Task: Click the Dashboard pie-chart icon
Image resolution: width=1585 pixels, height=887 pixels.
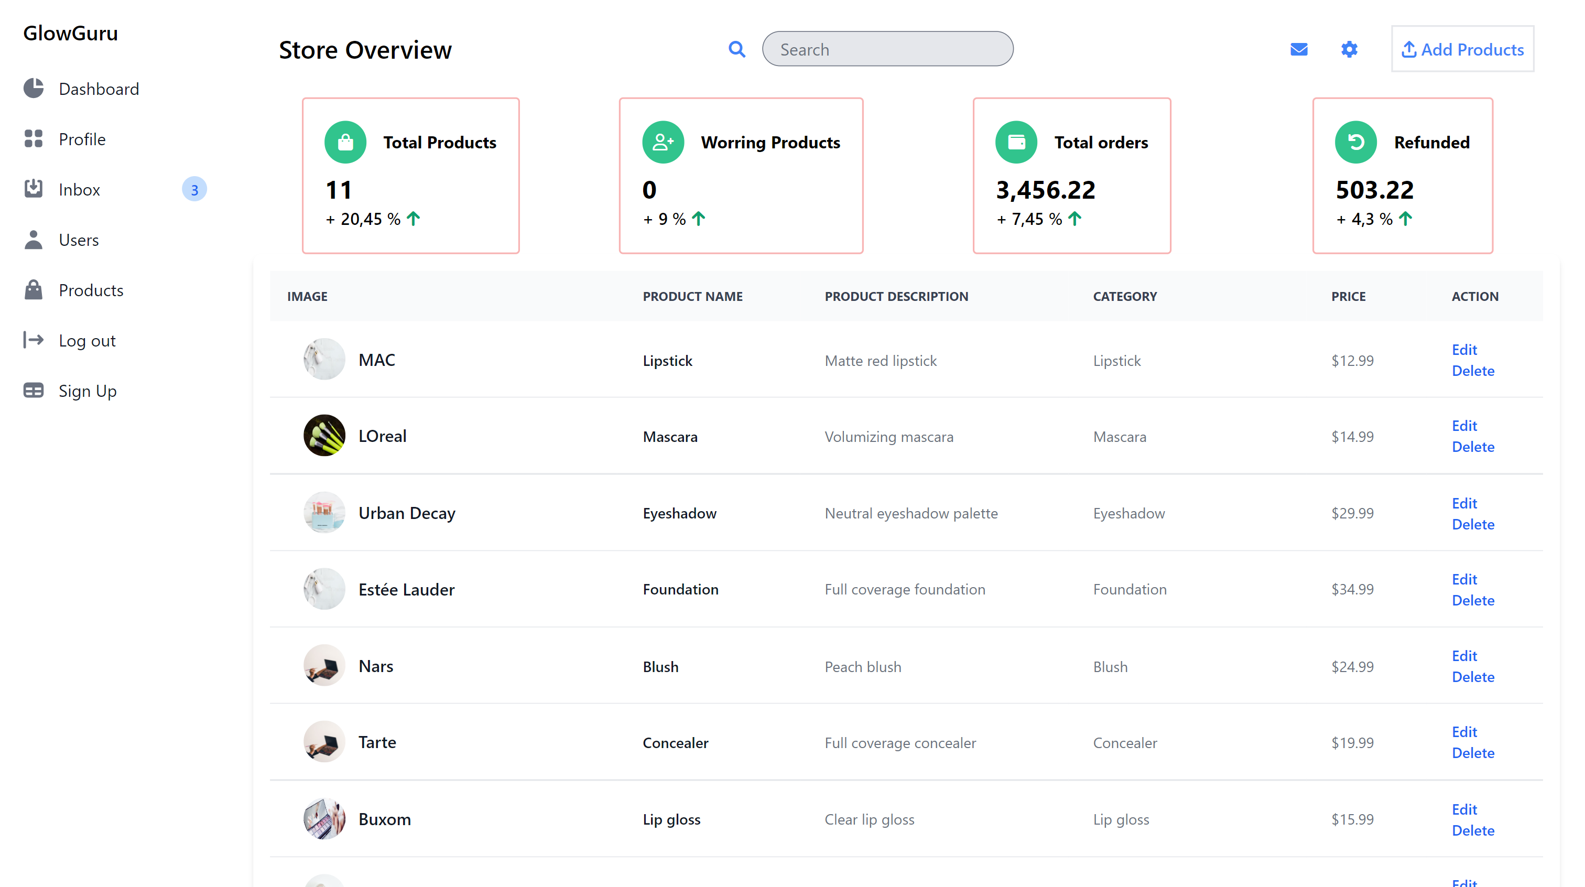Action: (x=34, y=88)
